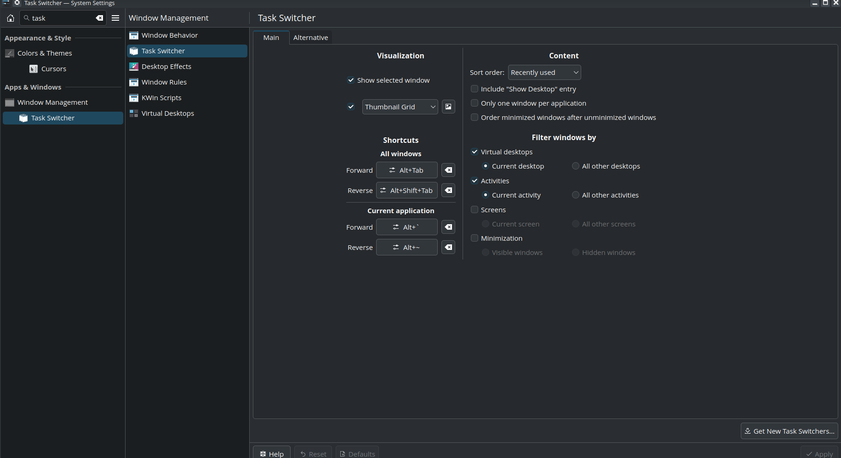Image resolution: width=841 pixels, height=458 pixels.
Task: Enable the Screens filter checkbox
Action: (x=475, y=210)
